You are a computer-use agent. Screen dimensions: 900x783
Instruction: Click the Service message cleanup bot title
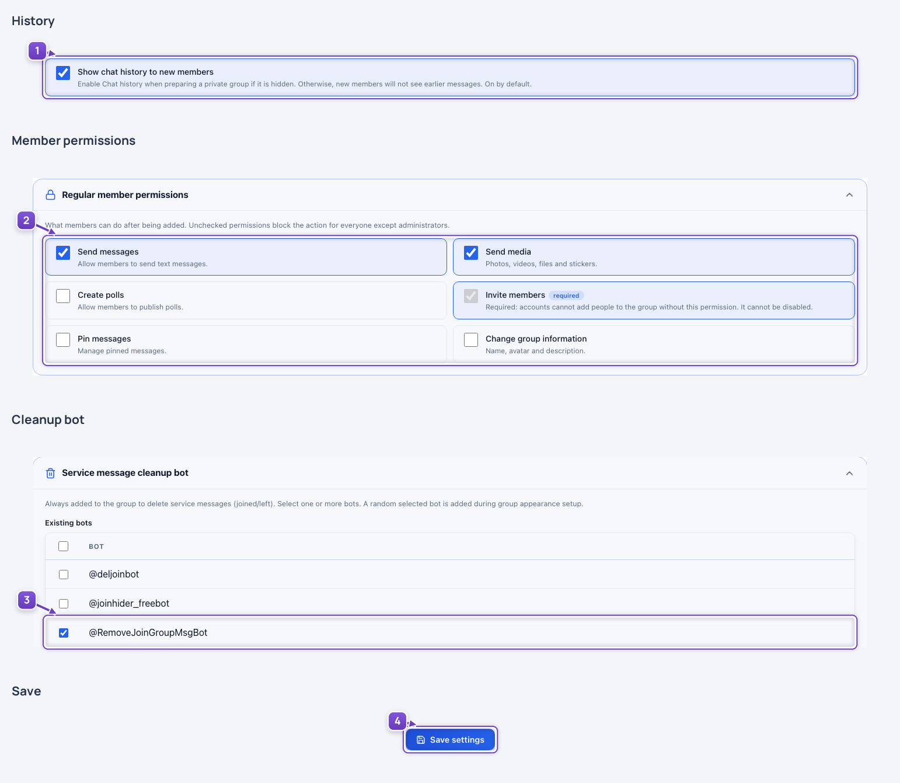125,473
